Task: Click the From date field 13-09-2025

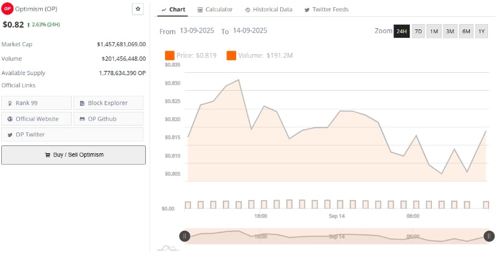Action: pyautogui.click(x=198, y=31)
